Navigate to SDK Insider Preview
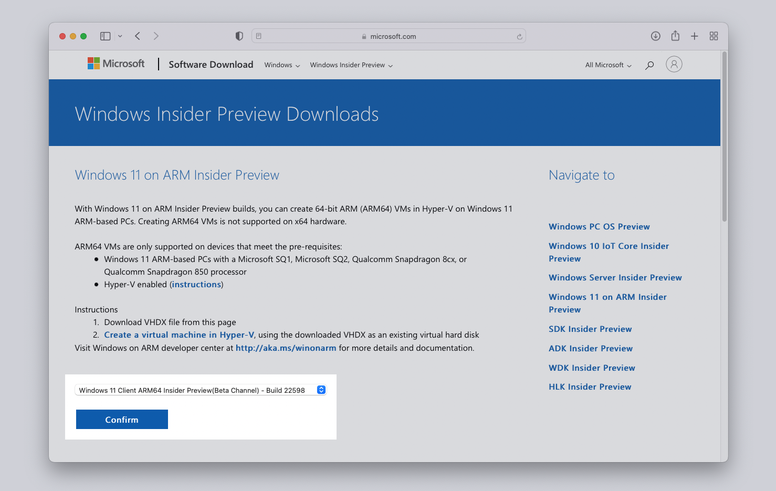The image size is (776, 491). [x=590, y=329]
